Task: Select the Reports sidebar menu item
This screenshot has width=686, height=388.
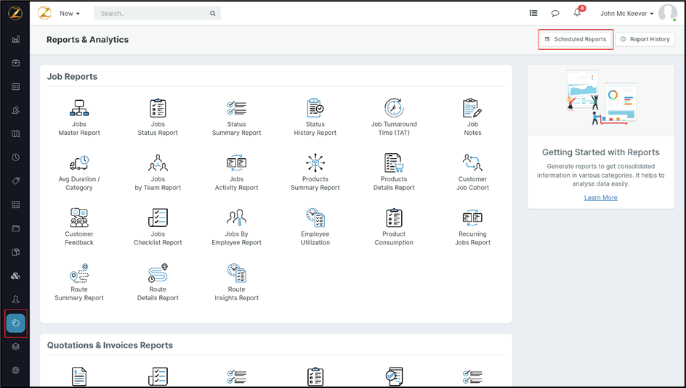Action: pos(16,323)
